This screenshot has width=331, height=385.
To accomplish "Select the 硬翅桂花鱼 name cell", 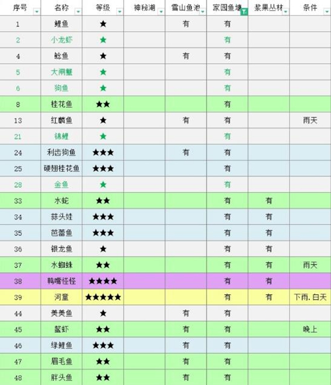I will 61,168.
